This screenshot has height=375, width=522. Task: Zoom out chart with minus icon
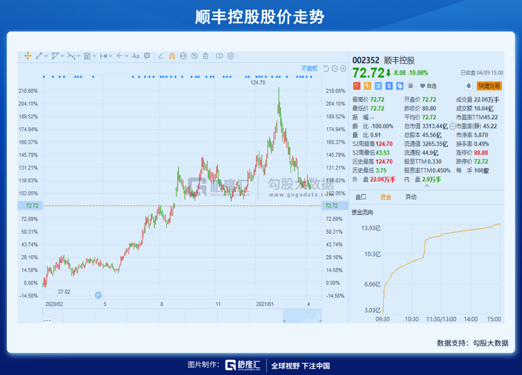[x=334, y=68]
